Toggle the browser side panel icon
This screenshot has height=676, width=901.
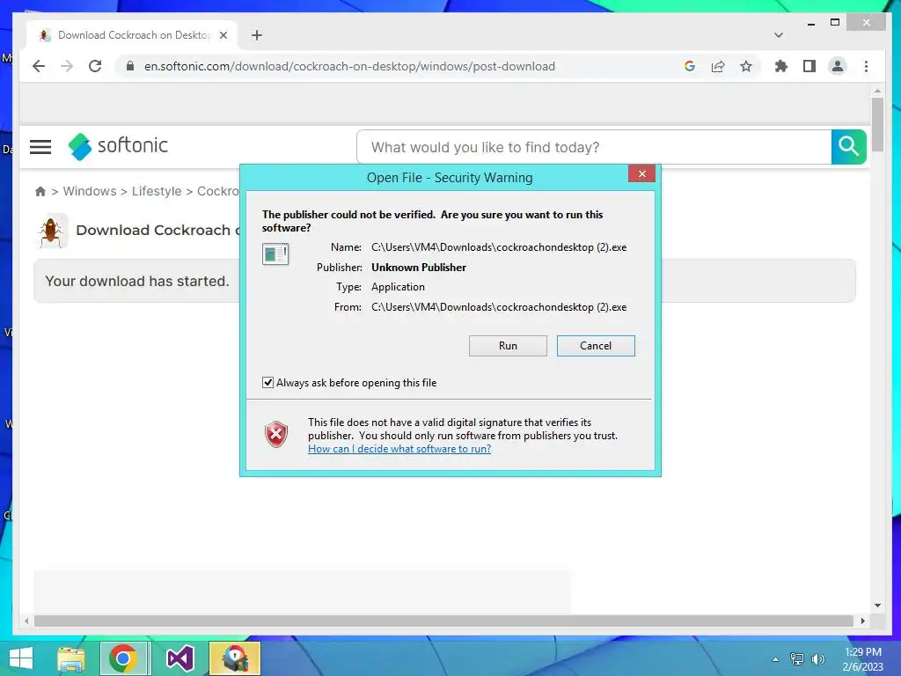[x=809, y=66]
